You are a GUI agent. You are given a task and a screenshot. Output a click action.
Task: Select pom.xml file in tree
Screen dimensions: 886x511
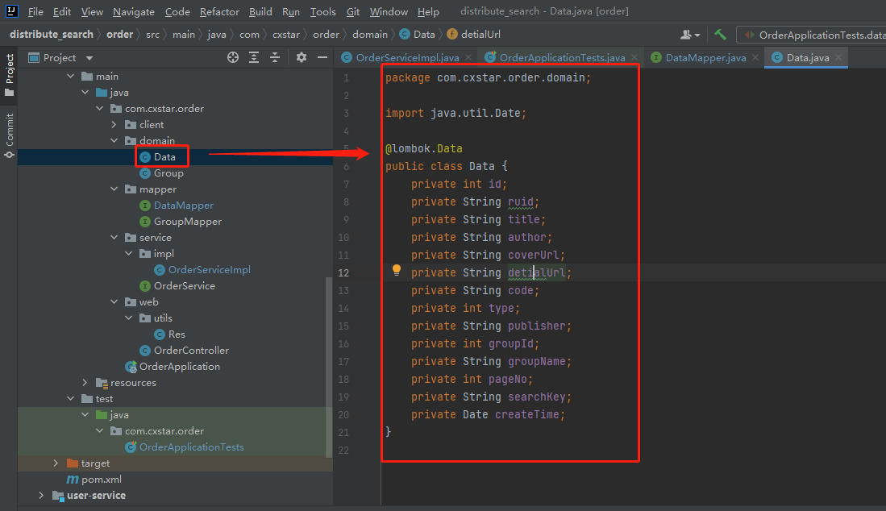[101, 480]
